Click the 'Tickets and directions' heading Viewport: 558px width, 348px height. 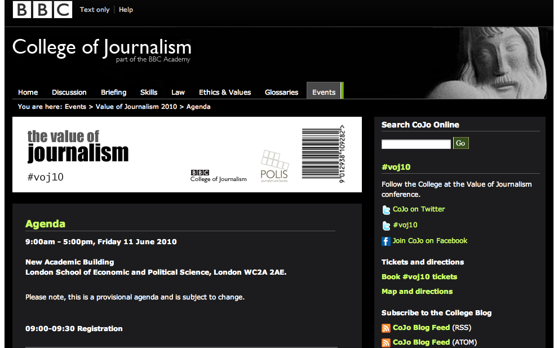(423, 262)
